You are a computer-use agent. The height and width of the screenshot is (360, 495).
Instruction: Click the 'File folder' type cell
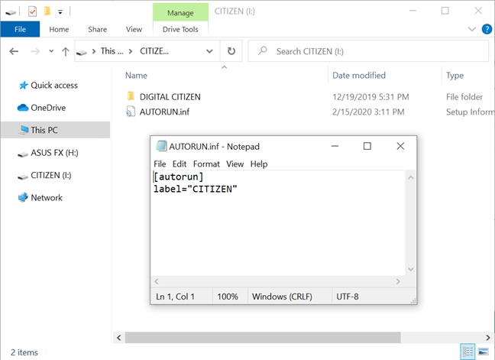(464, 96)
